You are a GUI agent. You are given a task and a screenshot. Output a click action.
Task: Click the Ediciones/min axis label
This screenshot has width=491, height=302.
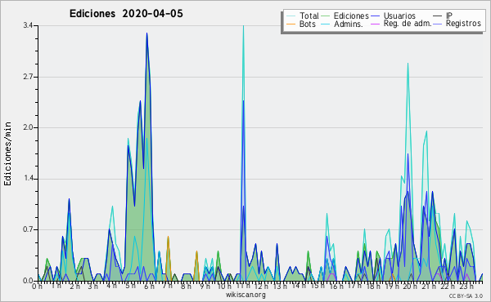point(7,154)
